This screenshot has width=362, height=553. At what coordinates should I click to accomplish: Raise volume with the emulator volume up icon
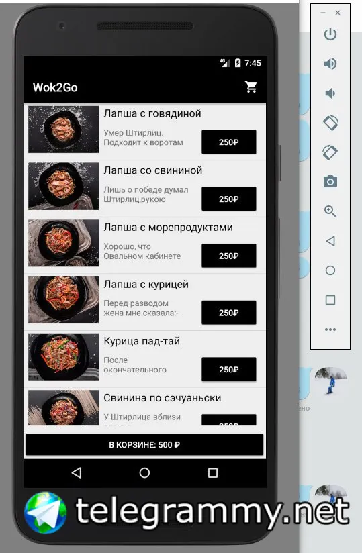[x=330, y=64]
